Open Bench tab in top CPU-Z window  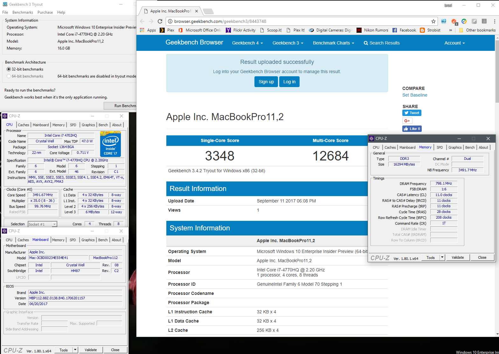point(103,125)
